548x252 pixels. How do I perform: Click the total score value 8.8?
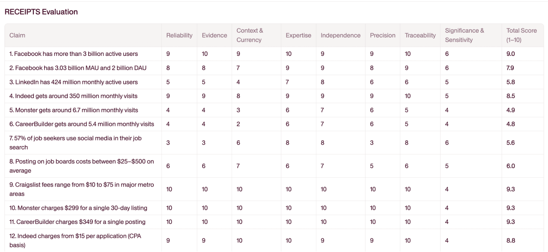[510, 240]
